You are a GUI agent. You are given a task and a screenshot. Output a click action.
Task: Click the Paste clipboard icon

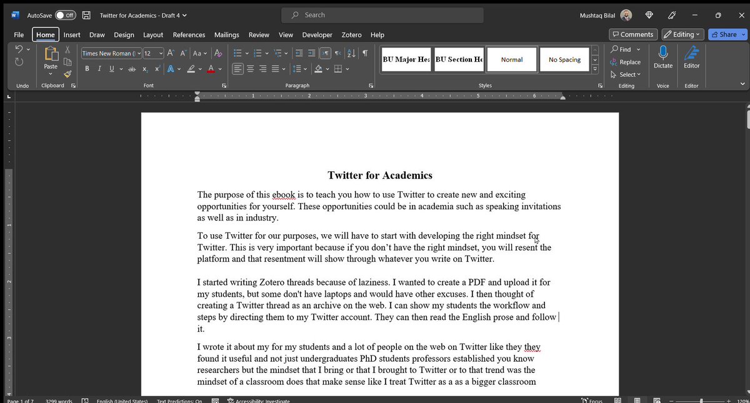click(x=51, y=54)
